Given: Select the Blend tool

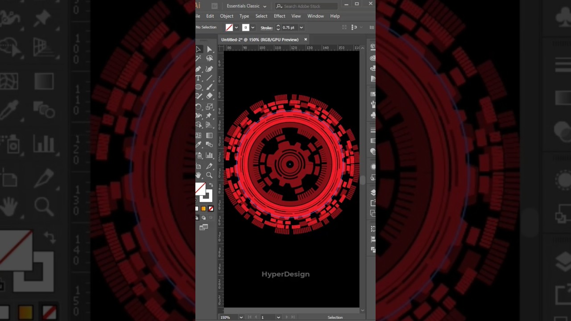Looking at the screenshot, I should 210,145.
